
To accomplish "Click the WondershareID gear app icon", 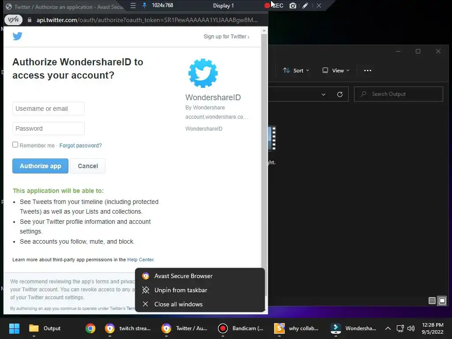I will coord(203,73).
